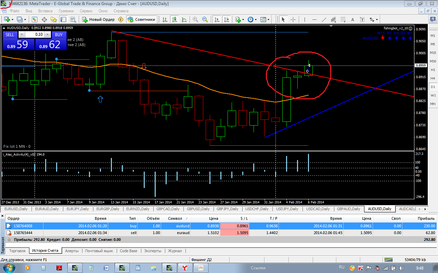Toggle the Data Window crosshair-circle icon
The image size is (438, 273).
tap(44, 19)
